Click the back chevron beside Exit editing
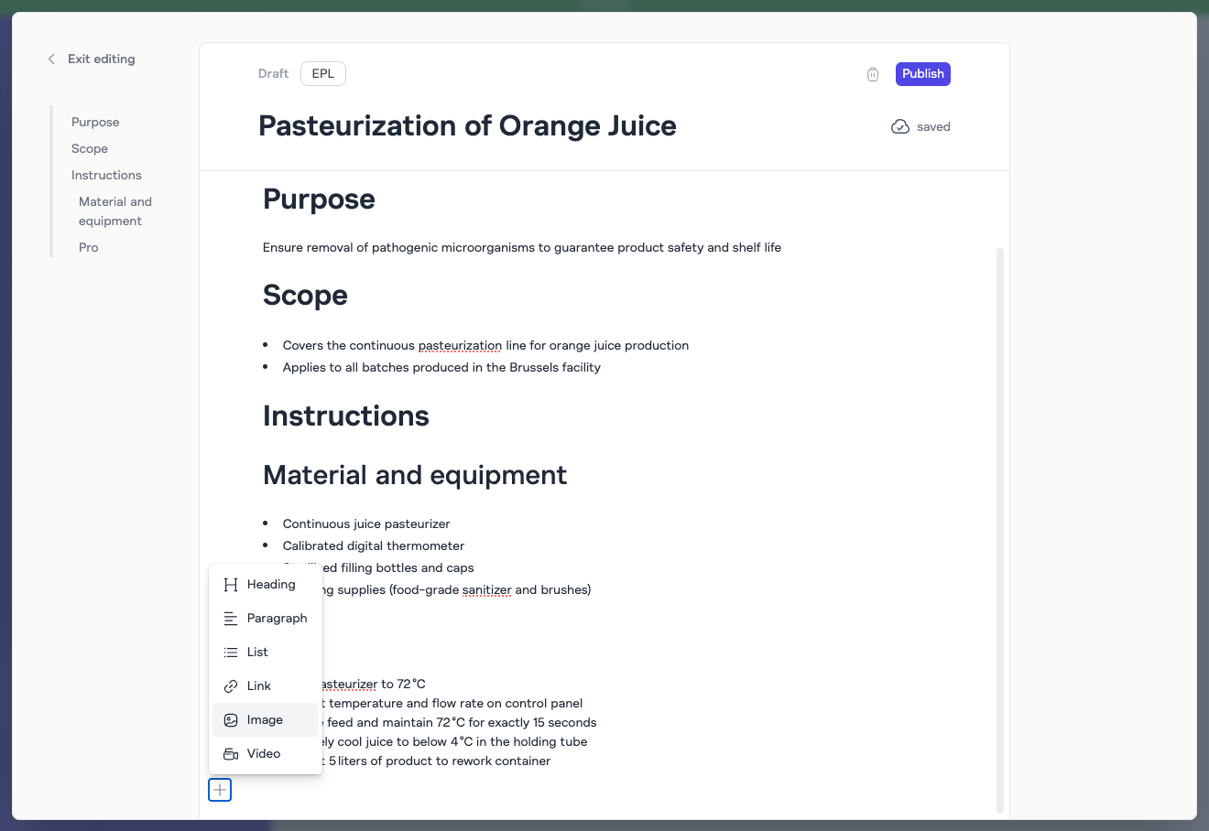This screenshot has height=831, width=1209. pos(51,59)
